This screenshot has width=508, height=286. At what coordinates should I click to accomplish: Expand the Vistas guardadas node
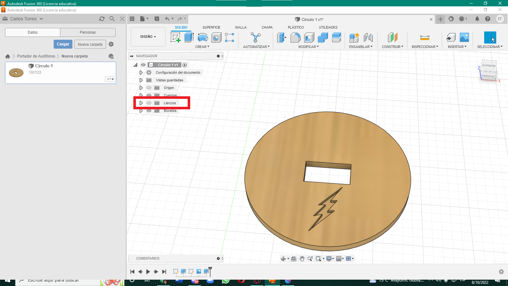(141, 80)
